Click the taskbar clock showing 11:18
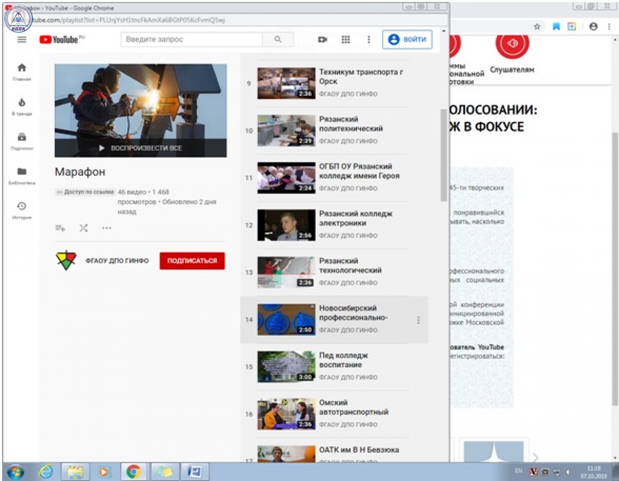 pyautogui.click(x=594, y=472)
